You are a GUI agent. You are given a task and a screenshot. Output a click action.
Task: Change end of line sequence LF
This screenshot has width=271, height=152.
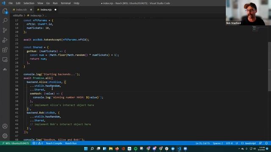coord(237,143)
